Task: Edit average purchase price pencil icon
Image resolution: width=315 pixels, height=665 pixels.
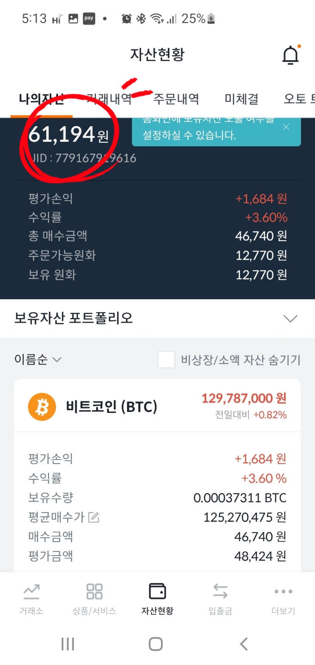Action: [94, 517]
